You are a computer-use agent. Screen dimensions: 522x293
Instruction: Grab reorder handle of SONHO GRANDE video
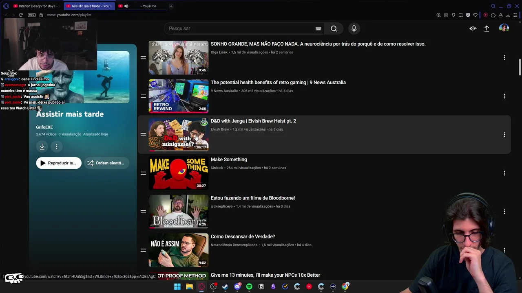[x=143, y=57]
